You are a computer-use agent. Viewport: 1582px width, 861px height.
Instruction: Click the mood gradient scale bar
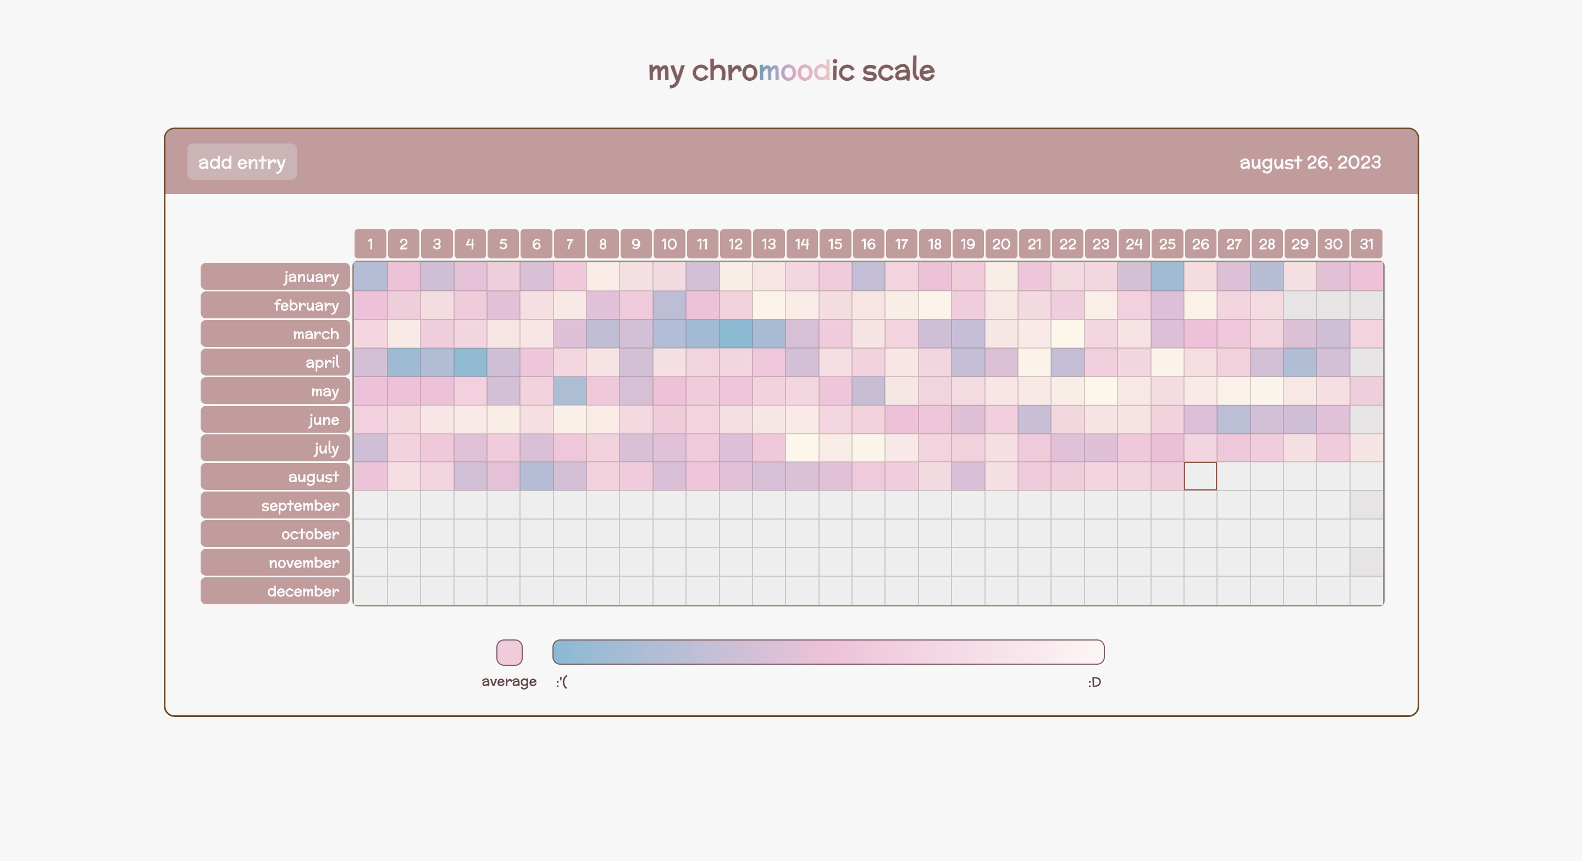tap(828, 652)
